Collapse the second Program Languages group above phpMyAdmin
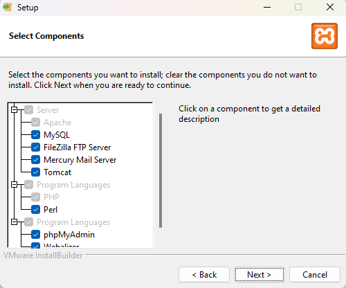The image size is (346, 288). click(15, 222)
